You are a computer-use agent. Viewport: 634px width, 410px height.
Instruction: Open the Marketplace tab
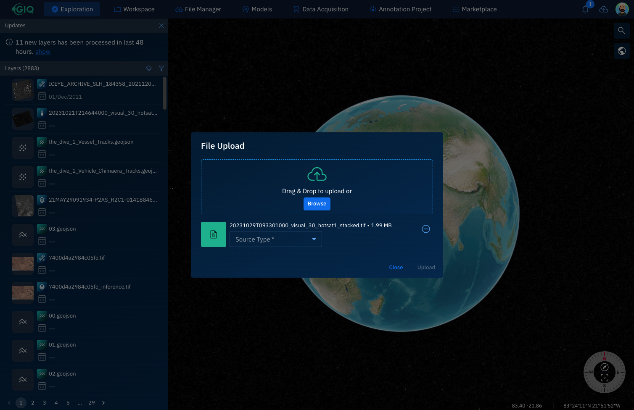pos(475,9)
